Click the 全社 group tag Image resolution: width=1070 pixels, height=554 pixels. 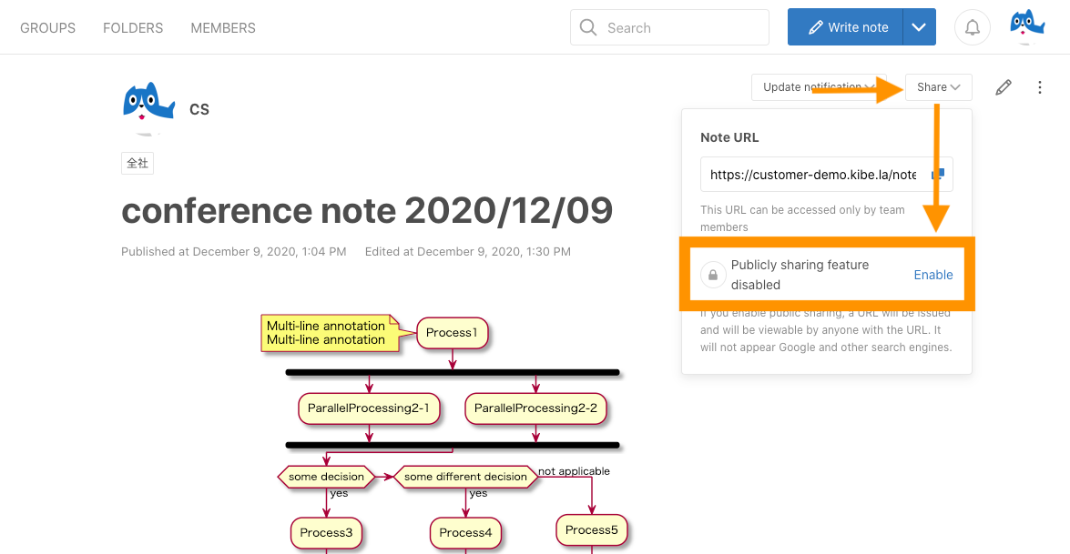[138, 163]
